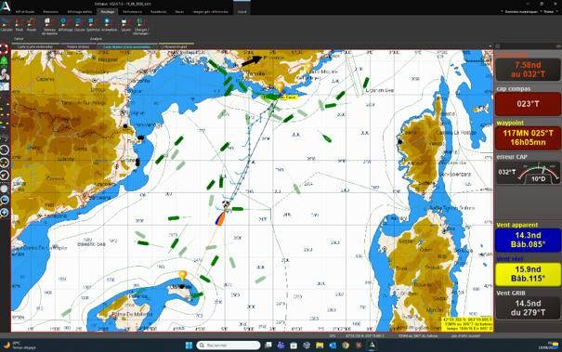Click the Windows Start button on taskbar

pyautogui.click(x=189, y=345)
